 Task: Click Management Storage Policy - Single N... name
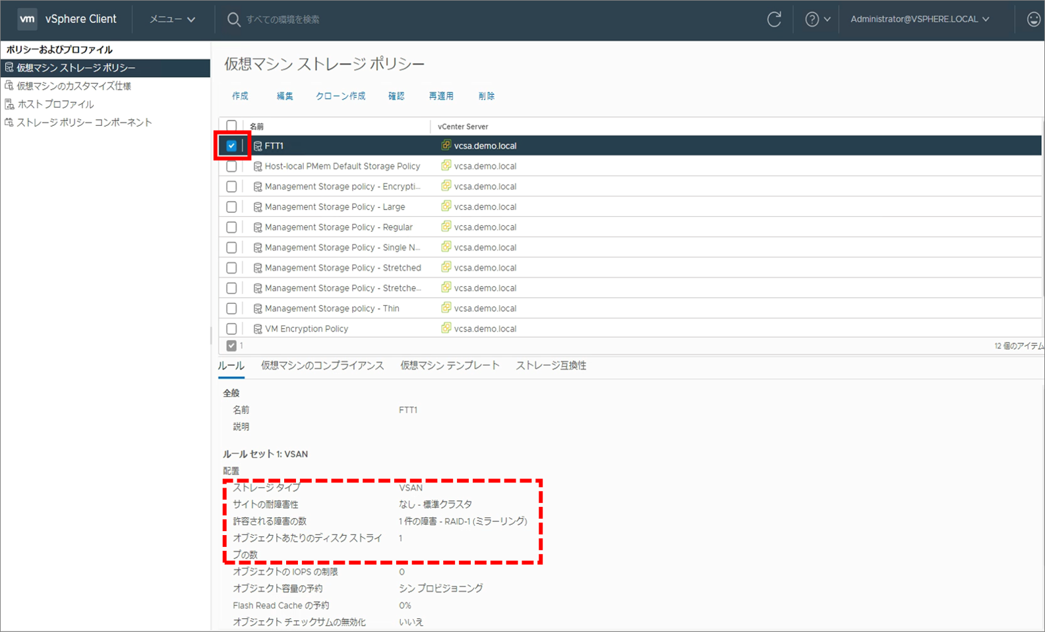pos(342,248)
